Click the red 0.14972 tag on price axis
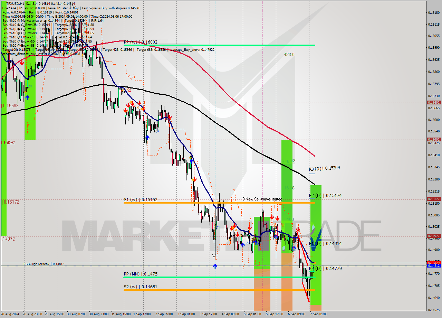This screenshot has width=442, height=318. pos(434,236)
